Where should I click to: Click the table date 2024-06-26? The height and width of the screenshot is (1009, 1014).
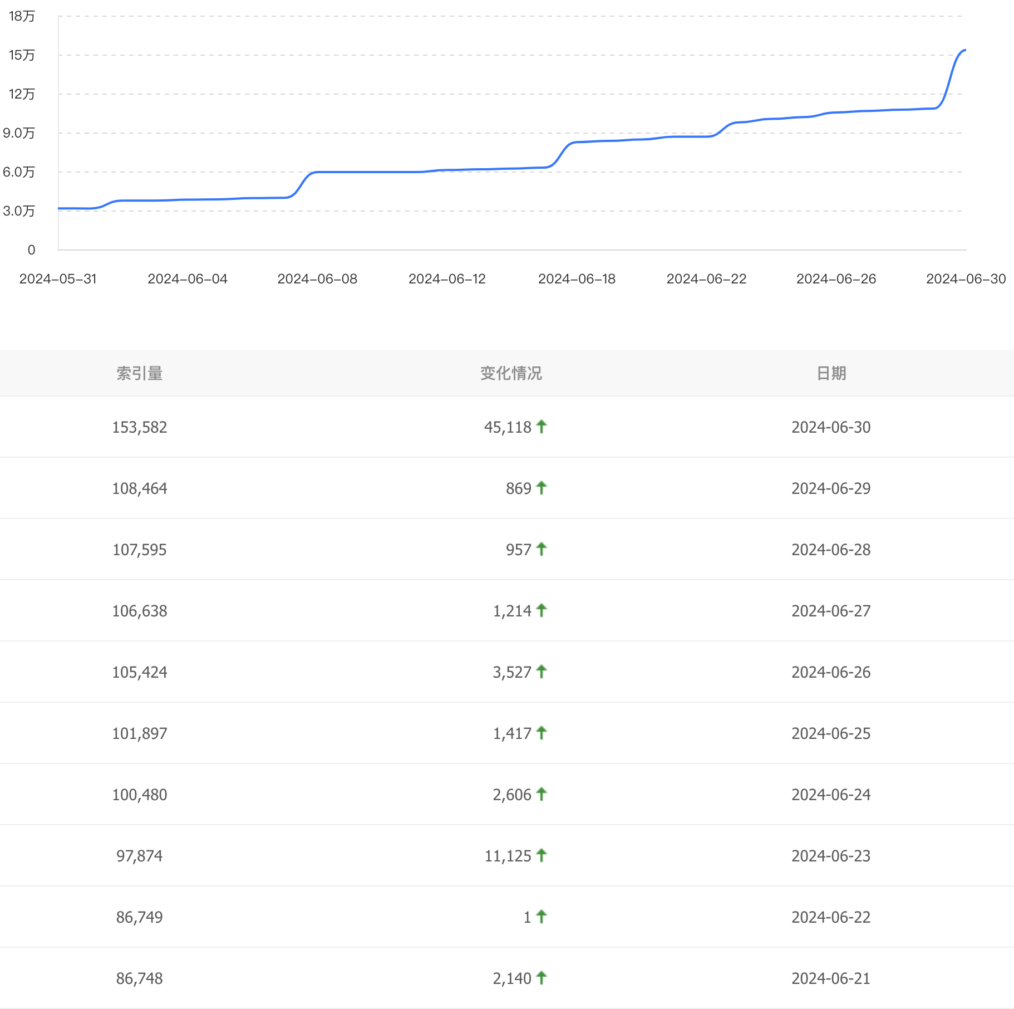pos(831,672)
